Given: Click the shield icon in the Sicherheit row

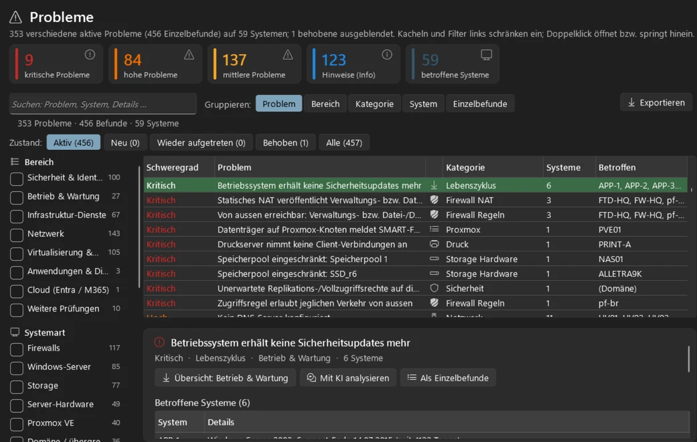Looking at the screenshot, I should coord(435,288).
